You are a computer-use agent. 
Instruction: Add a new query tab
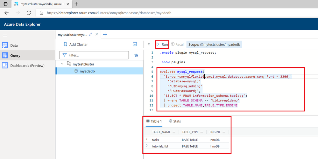(105, 34)
